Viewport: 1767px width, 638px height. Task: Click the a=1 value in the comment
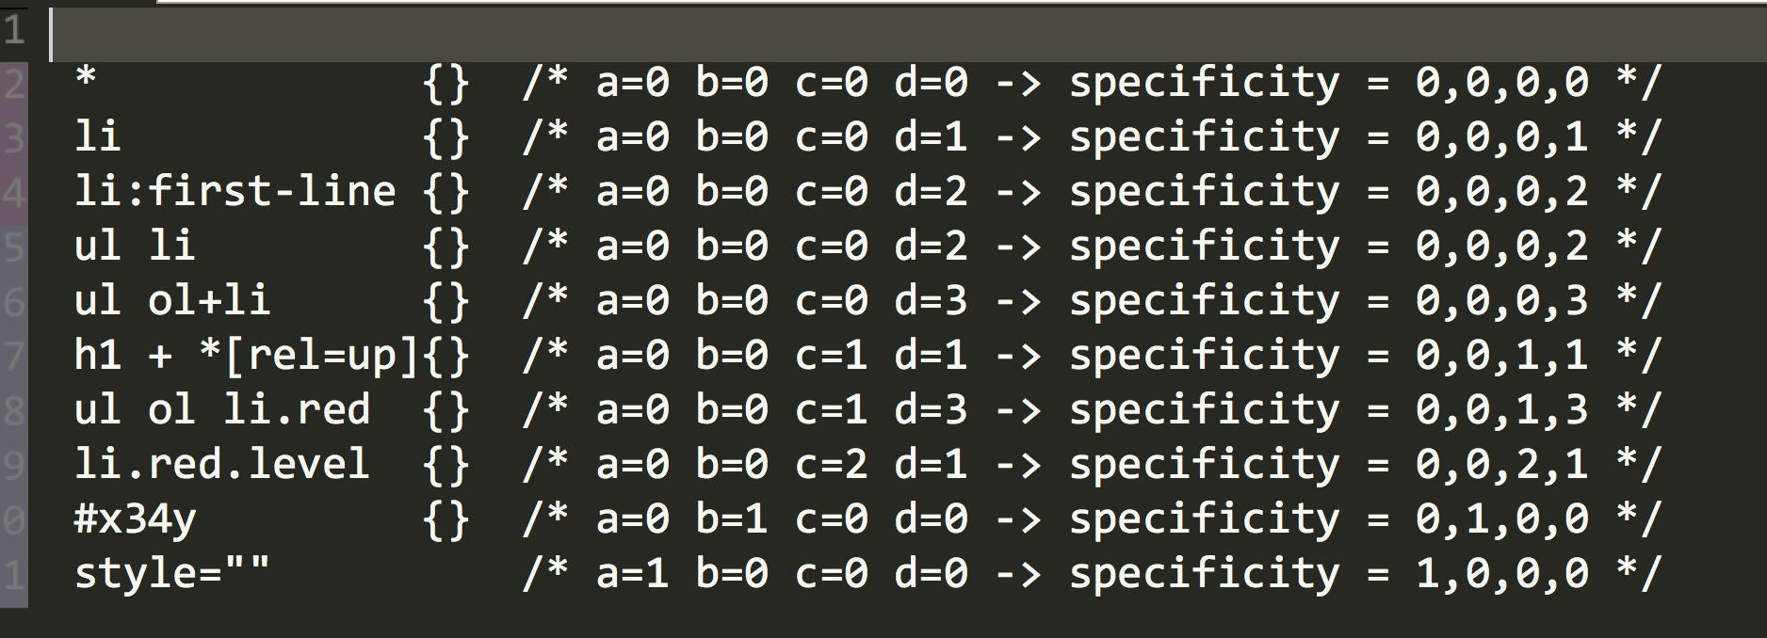632,574
